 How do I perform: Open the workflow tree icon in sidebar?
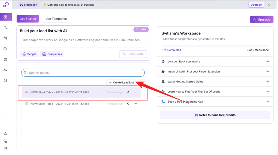[x=5, y=38]
